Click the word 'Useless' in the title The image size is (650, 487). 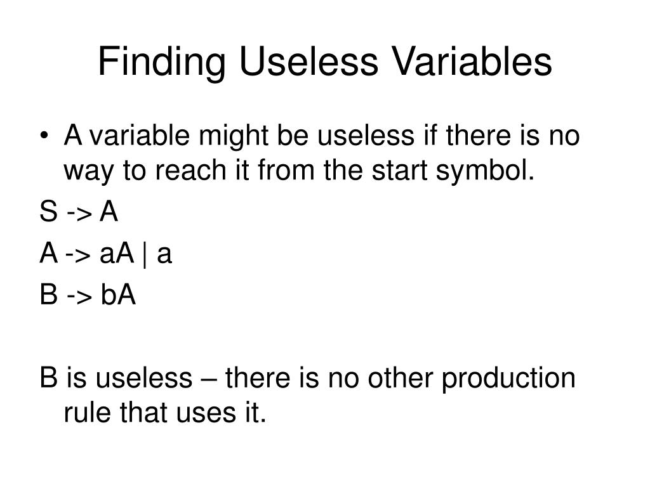[x=309, y=62]
